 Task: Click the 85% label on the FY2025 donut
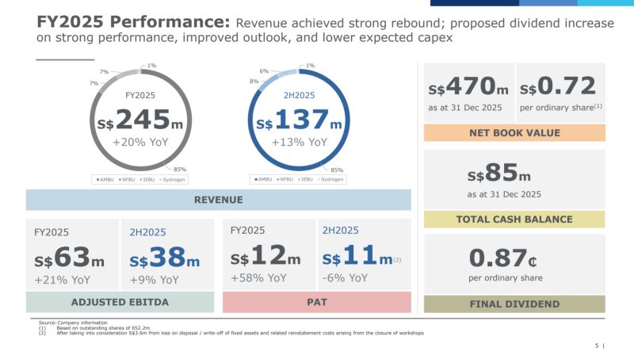point(181,168)
